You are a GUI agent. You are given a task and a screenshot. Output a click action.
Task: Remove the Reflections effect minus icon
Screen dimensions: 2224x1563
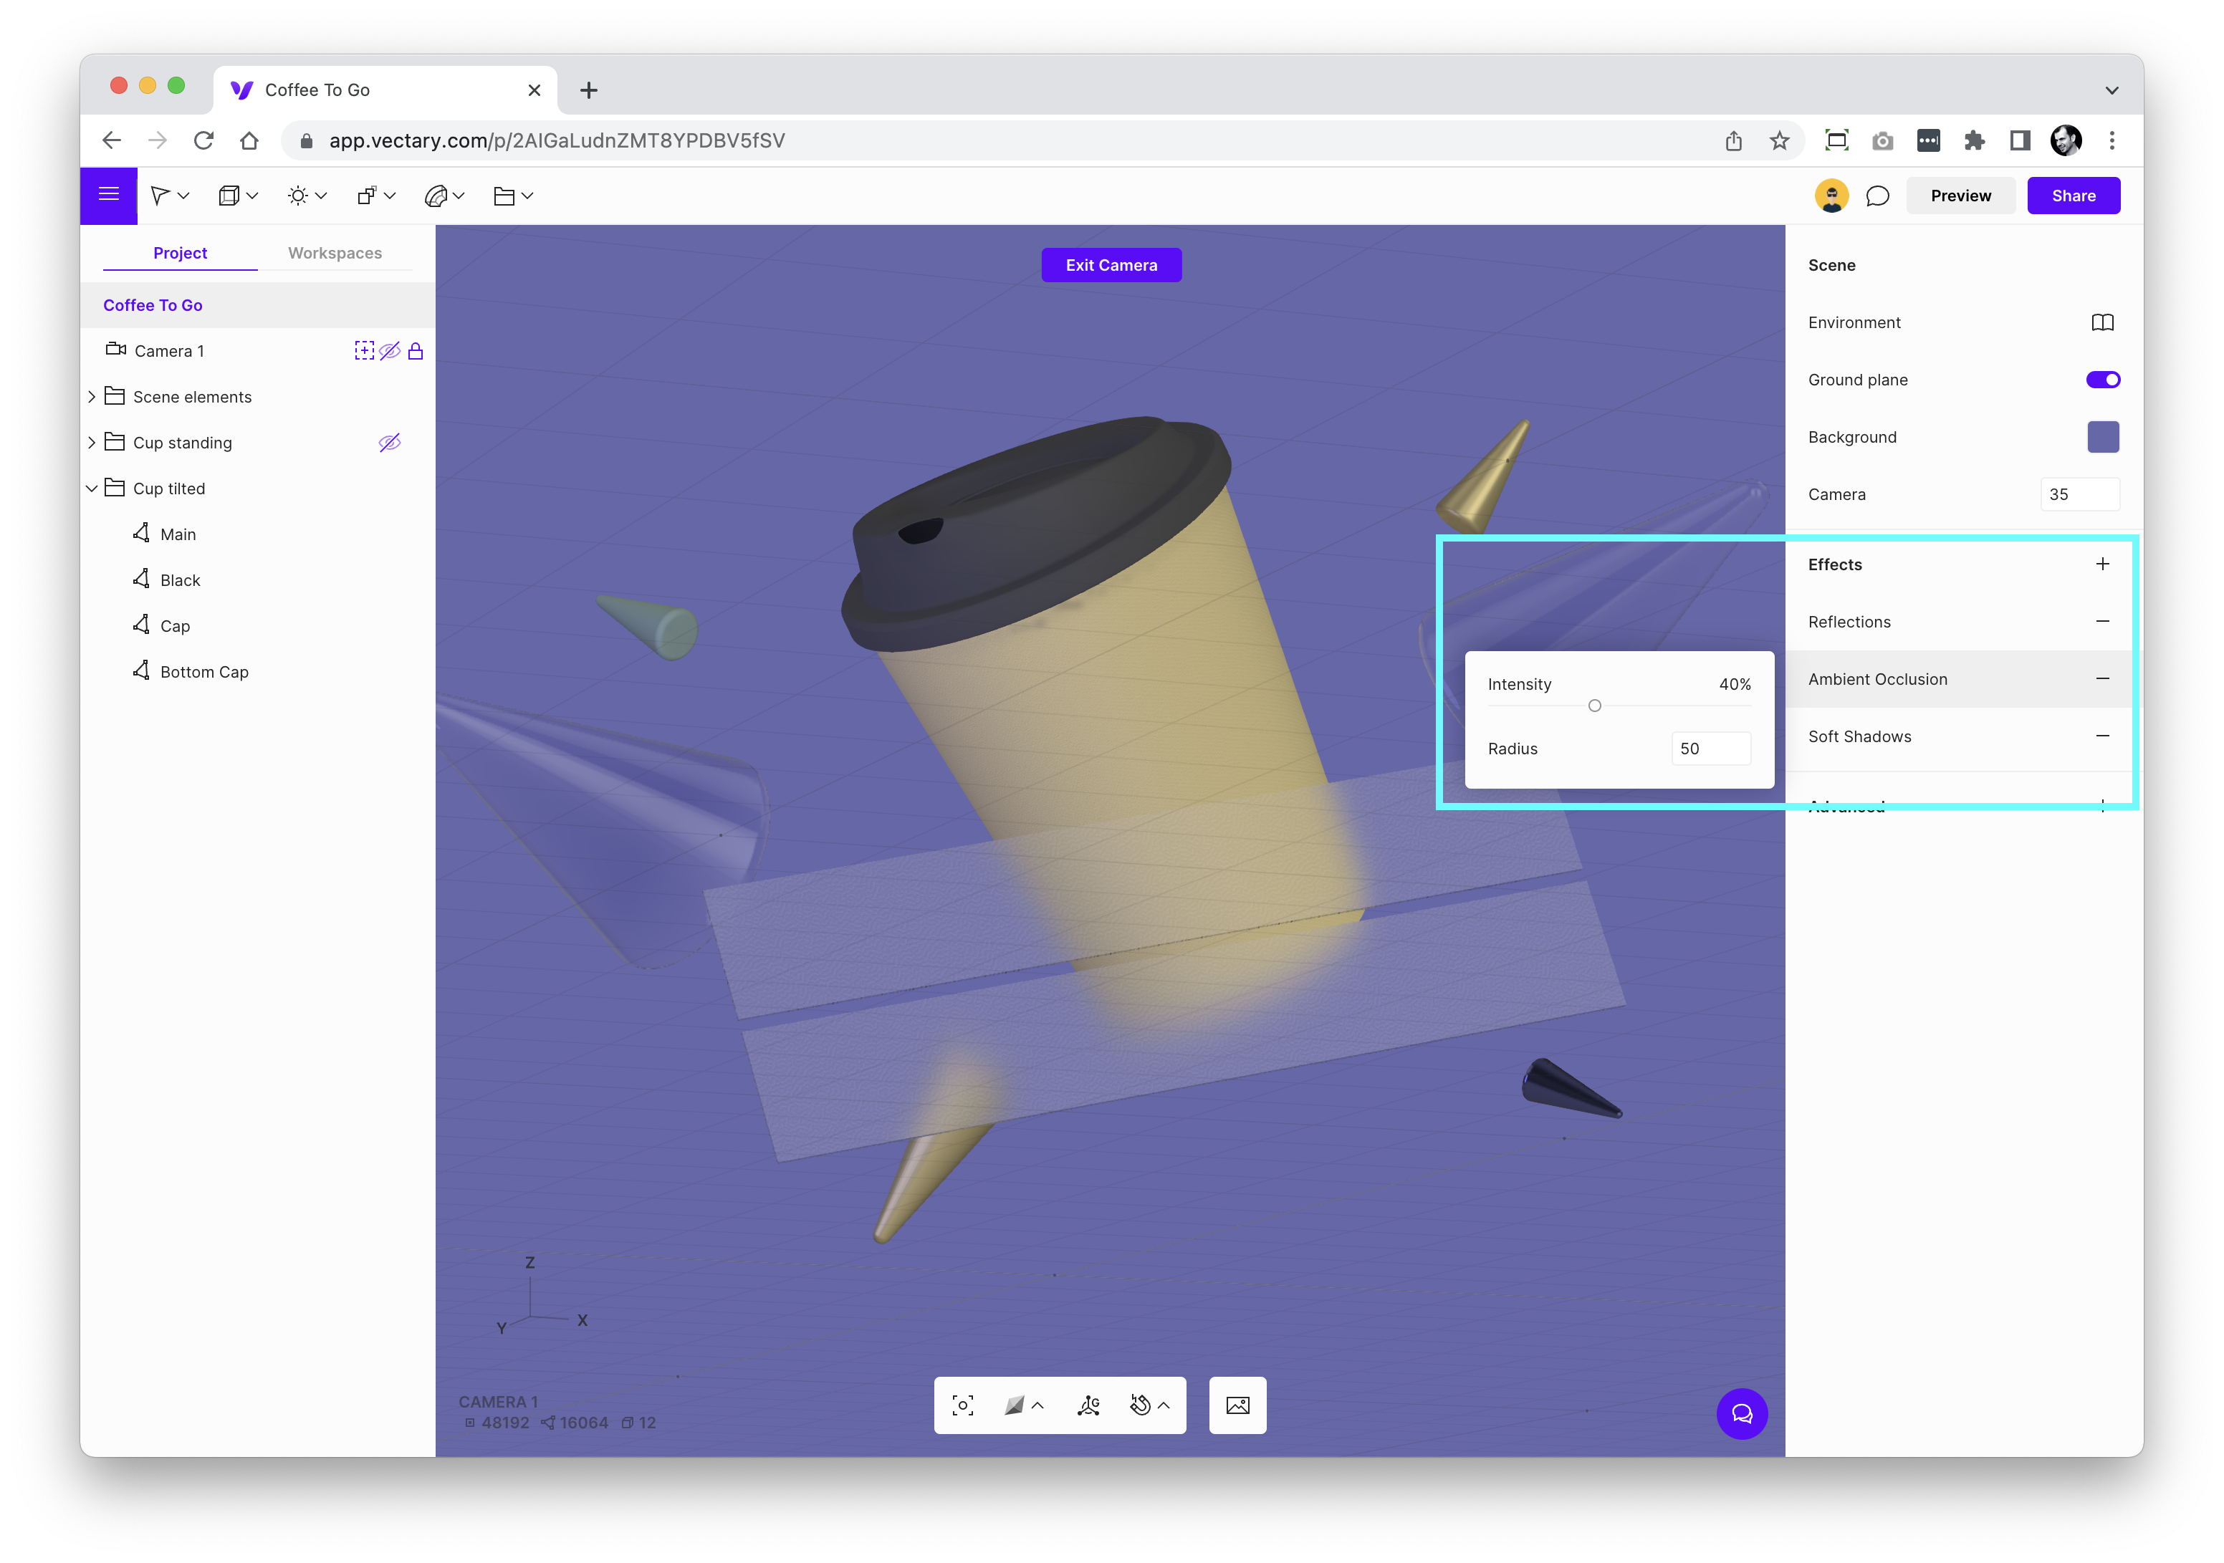click(2102, 621)
